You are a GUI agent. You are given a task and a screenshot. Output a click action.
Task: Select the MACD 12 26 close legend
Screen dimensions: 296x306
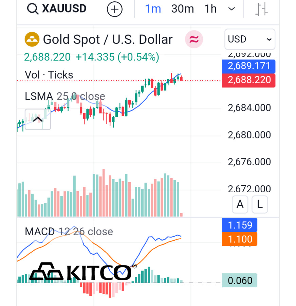click(x=69, y=232)
